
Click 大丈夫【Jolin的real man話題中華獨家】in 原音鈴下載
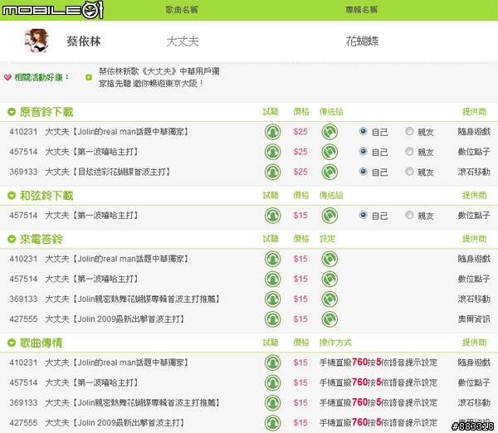pos(116,132)
